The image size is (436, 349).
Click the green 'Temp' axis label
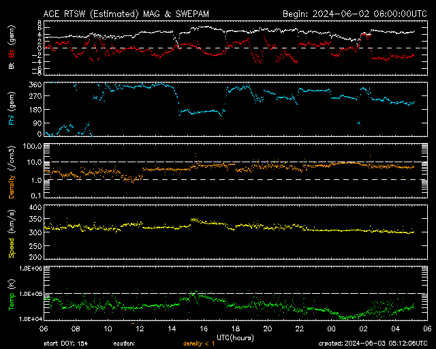tap(12, 302)
